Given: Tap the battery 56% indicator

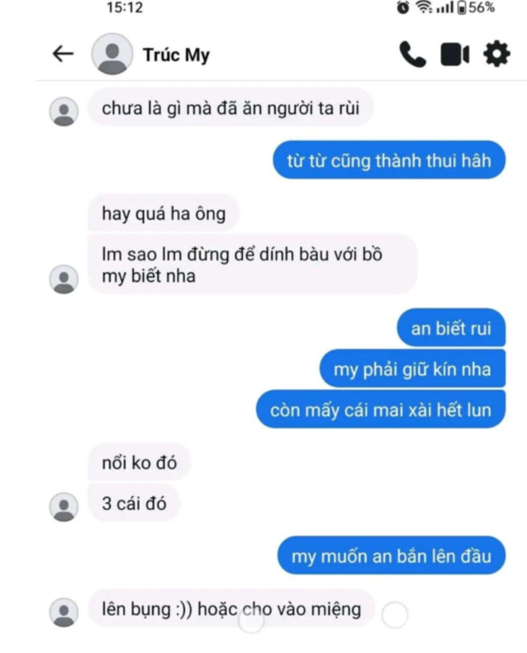Looking at the screenshot, I should click(476, 7).
